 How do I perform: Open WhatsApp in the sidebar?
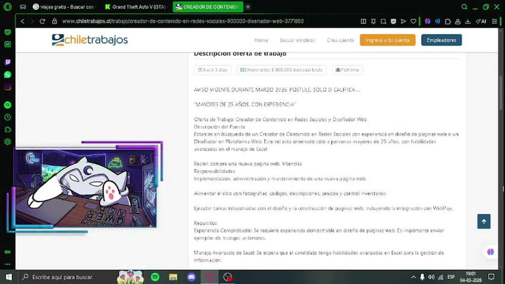pyautogui.click(x=8, y=75)
